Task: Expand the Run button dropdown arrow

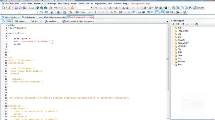Action: 41,21
